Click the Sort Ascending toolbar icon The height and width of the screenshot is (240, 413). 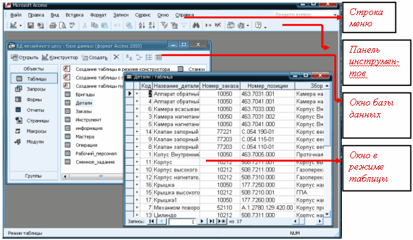142,26
